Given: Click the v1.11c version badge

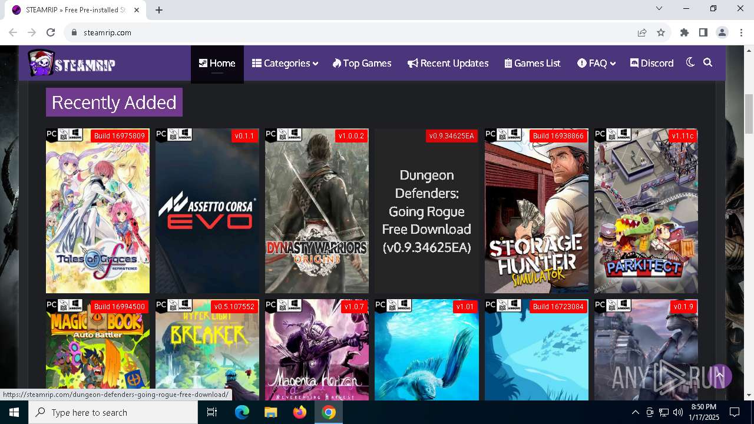Looking at the screenshot, I should coord(683,136).
